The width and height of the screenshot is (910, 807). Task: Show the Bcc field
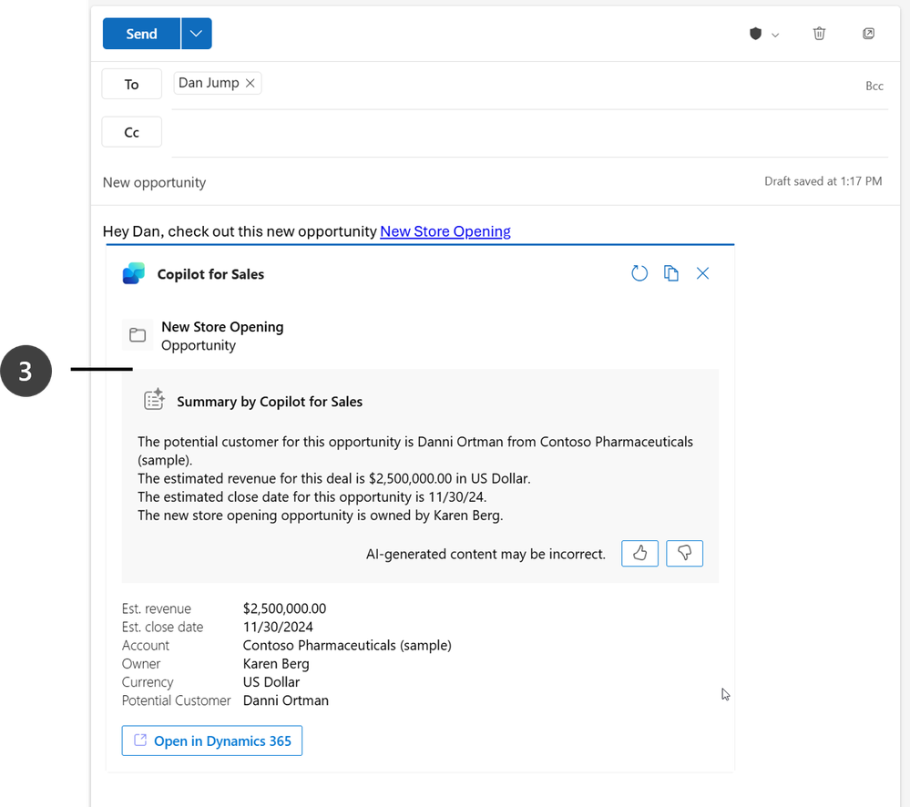click(874, 86)
